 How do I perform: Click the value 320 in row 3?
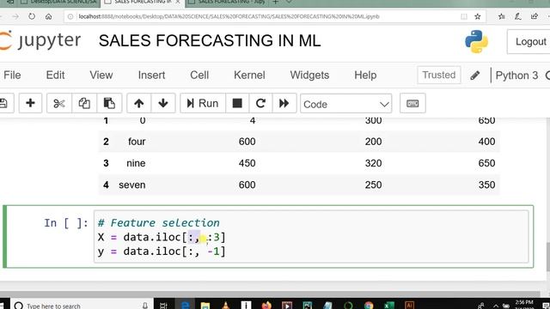pos(373,163)
